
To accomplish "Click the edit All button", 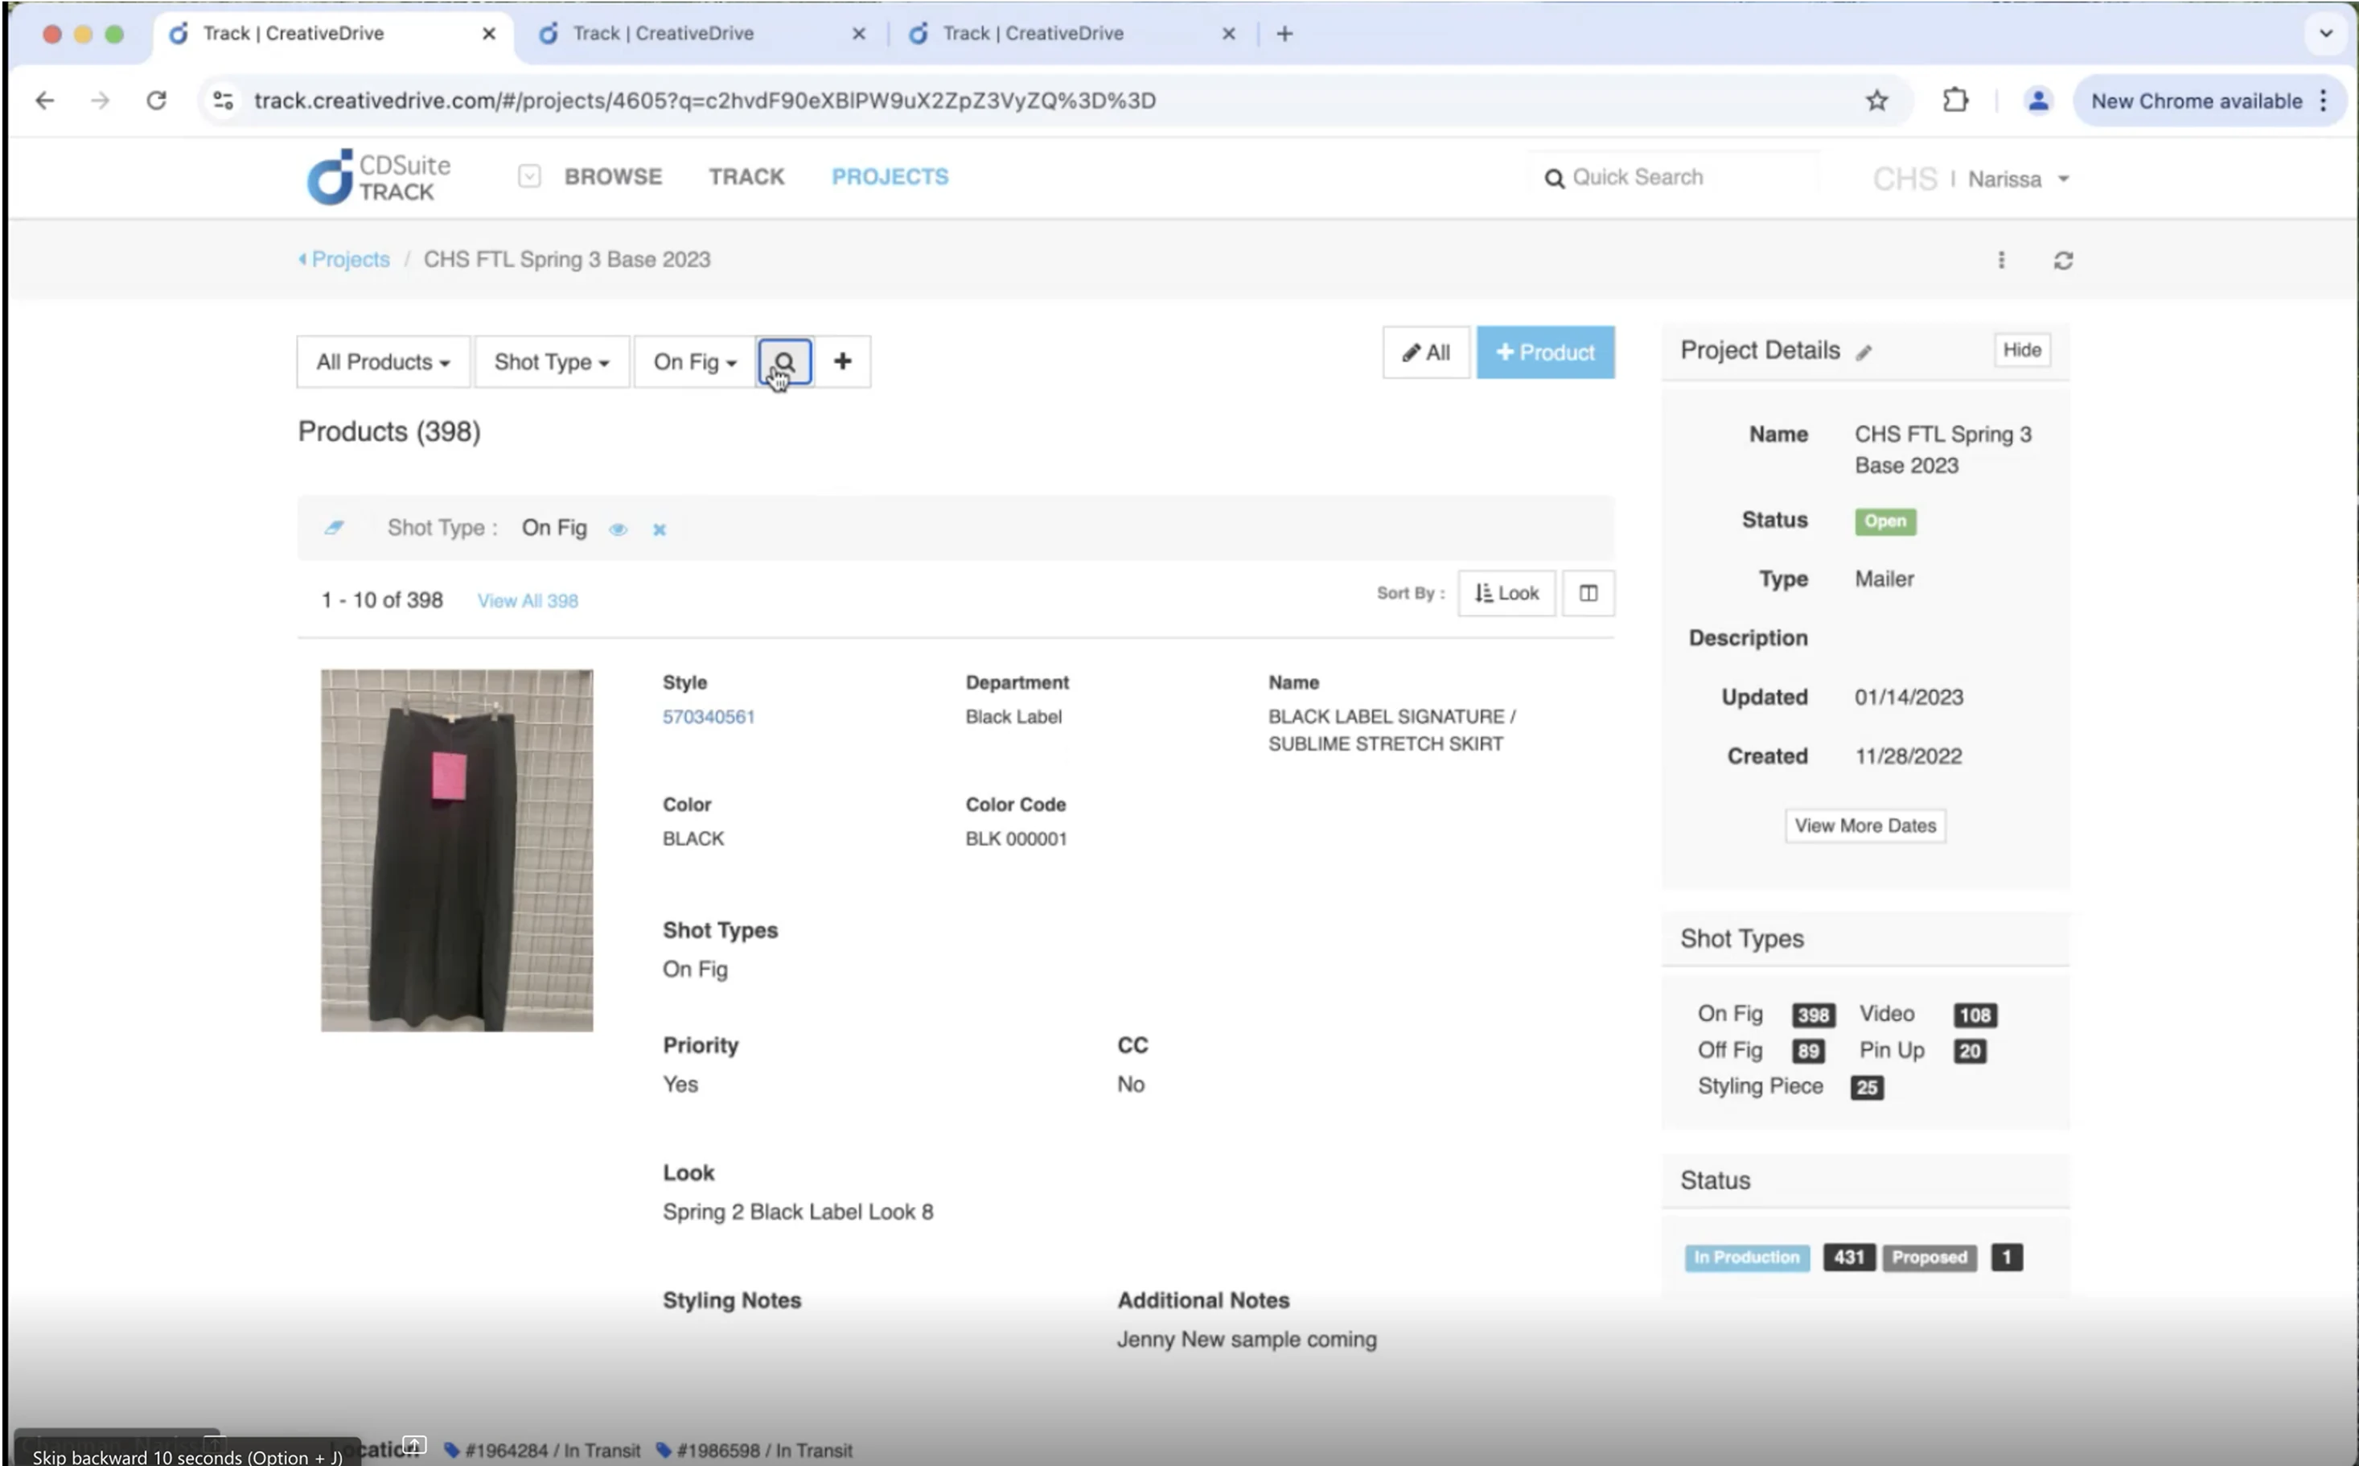I will (x=1426, y=353).
